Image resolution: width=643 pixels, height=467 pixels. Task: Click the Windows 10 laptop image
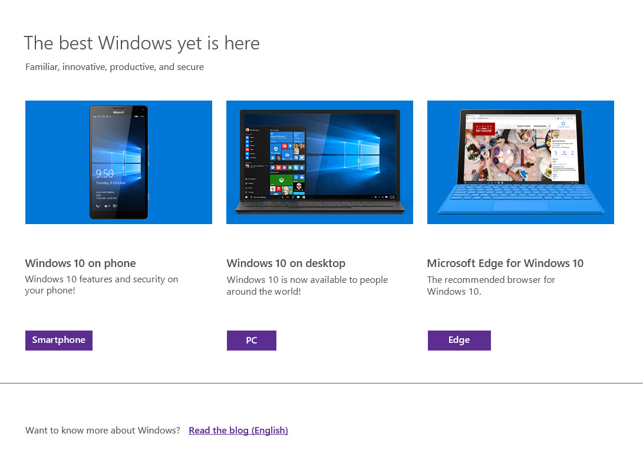tap(319, 162)
